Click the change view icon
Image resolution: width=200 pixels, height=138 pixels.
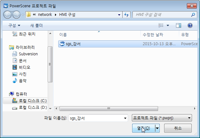161,25
